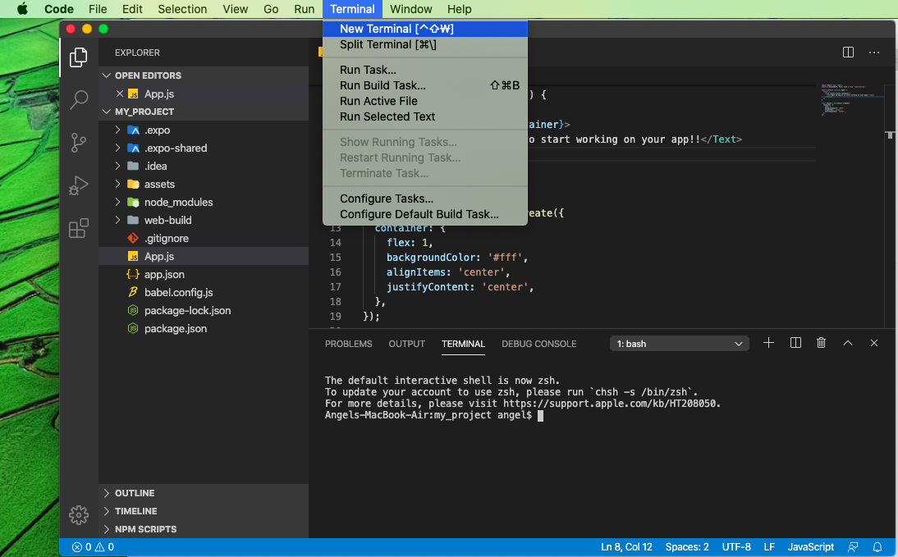Expand the TIMELINE section

click(204, 510)
